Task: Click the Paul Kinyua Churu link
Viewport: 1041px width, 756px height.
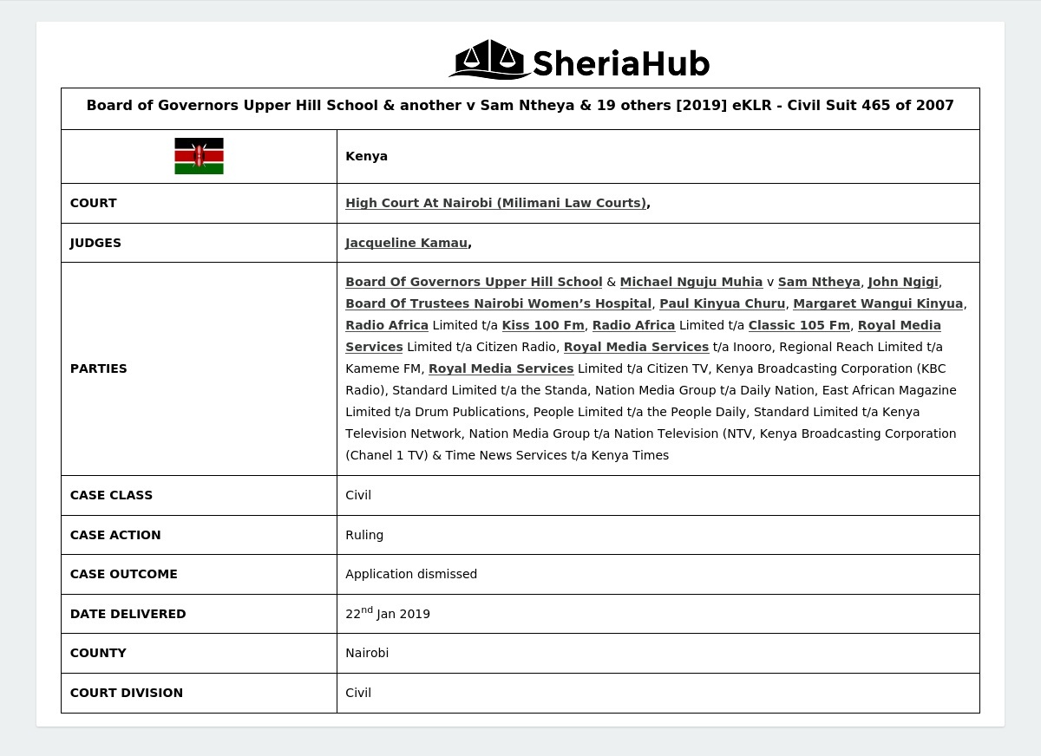Action: (x=722, y=303)
